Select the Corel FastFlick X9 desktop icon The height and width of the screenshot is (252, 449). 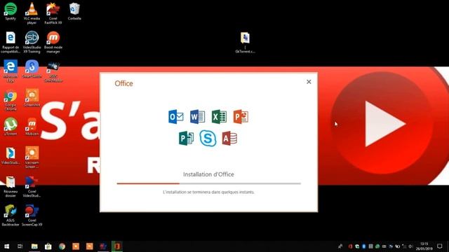[53, 13]
